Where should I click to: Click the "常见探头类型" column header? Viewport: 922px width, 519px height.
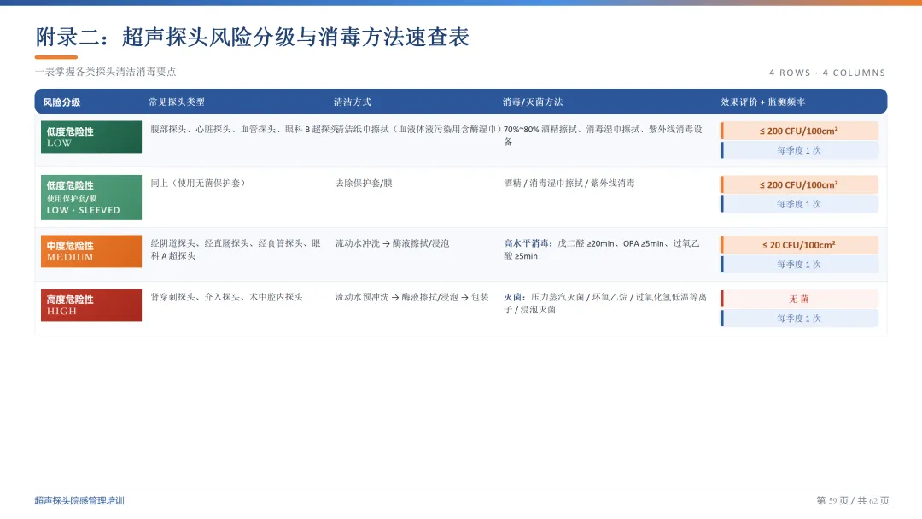[177, 102]
